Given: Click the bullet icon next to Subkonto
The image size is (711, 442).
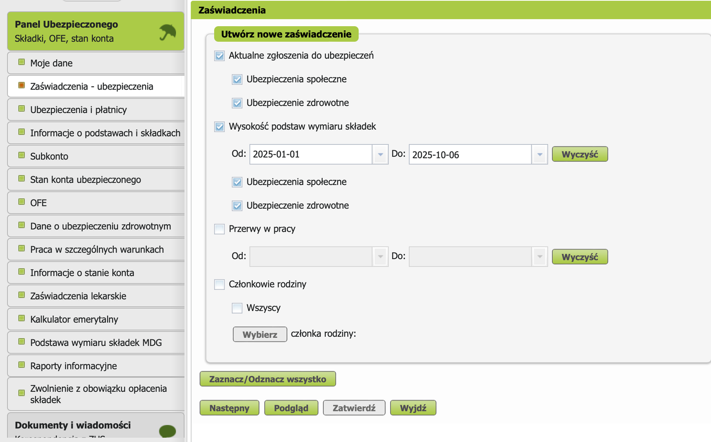Looking at the screenshot, I should click(x=21, y=155).
